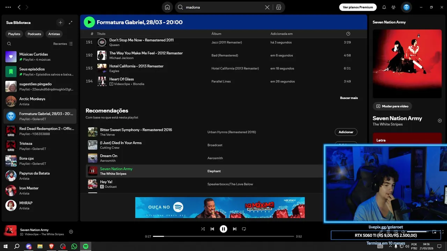Add now playing track via right panel plus
447x251 pixels.
(440, 121)
